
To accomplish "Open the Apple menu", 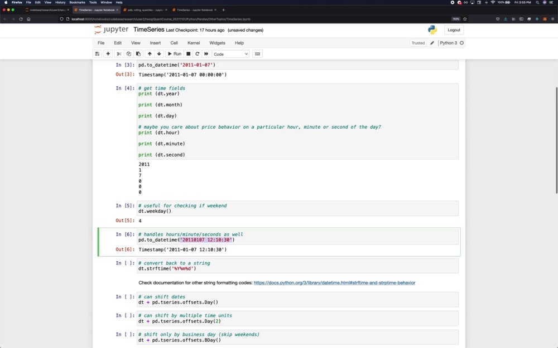I will pyautogui.click(x=6, y=2).
